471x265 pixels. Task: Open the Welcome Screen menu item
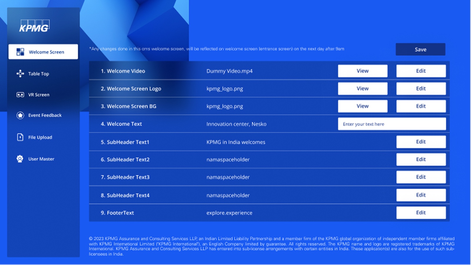[43, 52]
